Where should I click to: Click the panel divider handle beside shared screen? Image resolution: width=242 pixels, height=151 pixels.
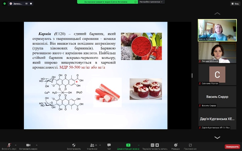click(192, 75)
